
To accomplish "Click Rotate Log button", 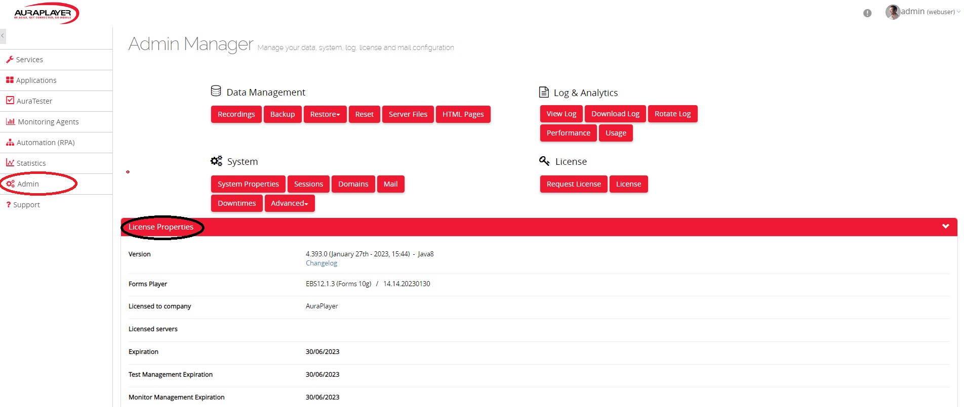I will click(673, 114).
